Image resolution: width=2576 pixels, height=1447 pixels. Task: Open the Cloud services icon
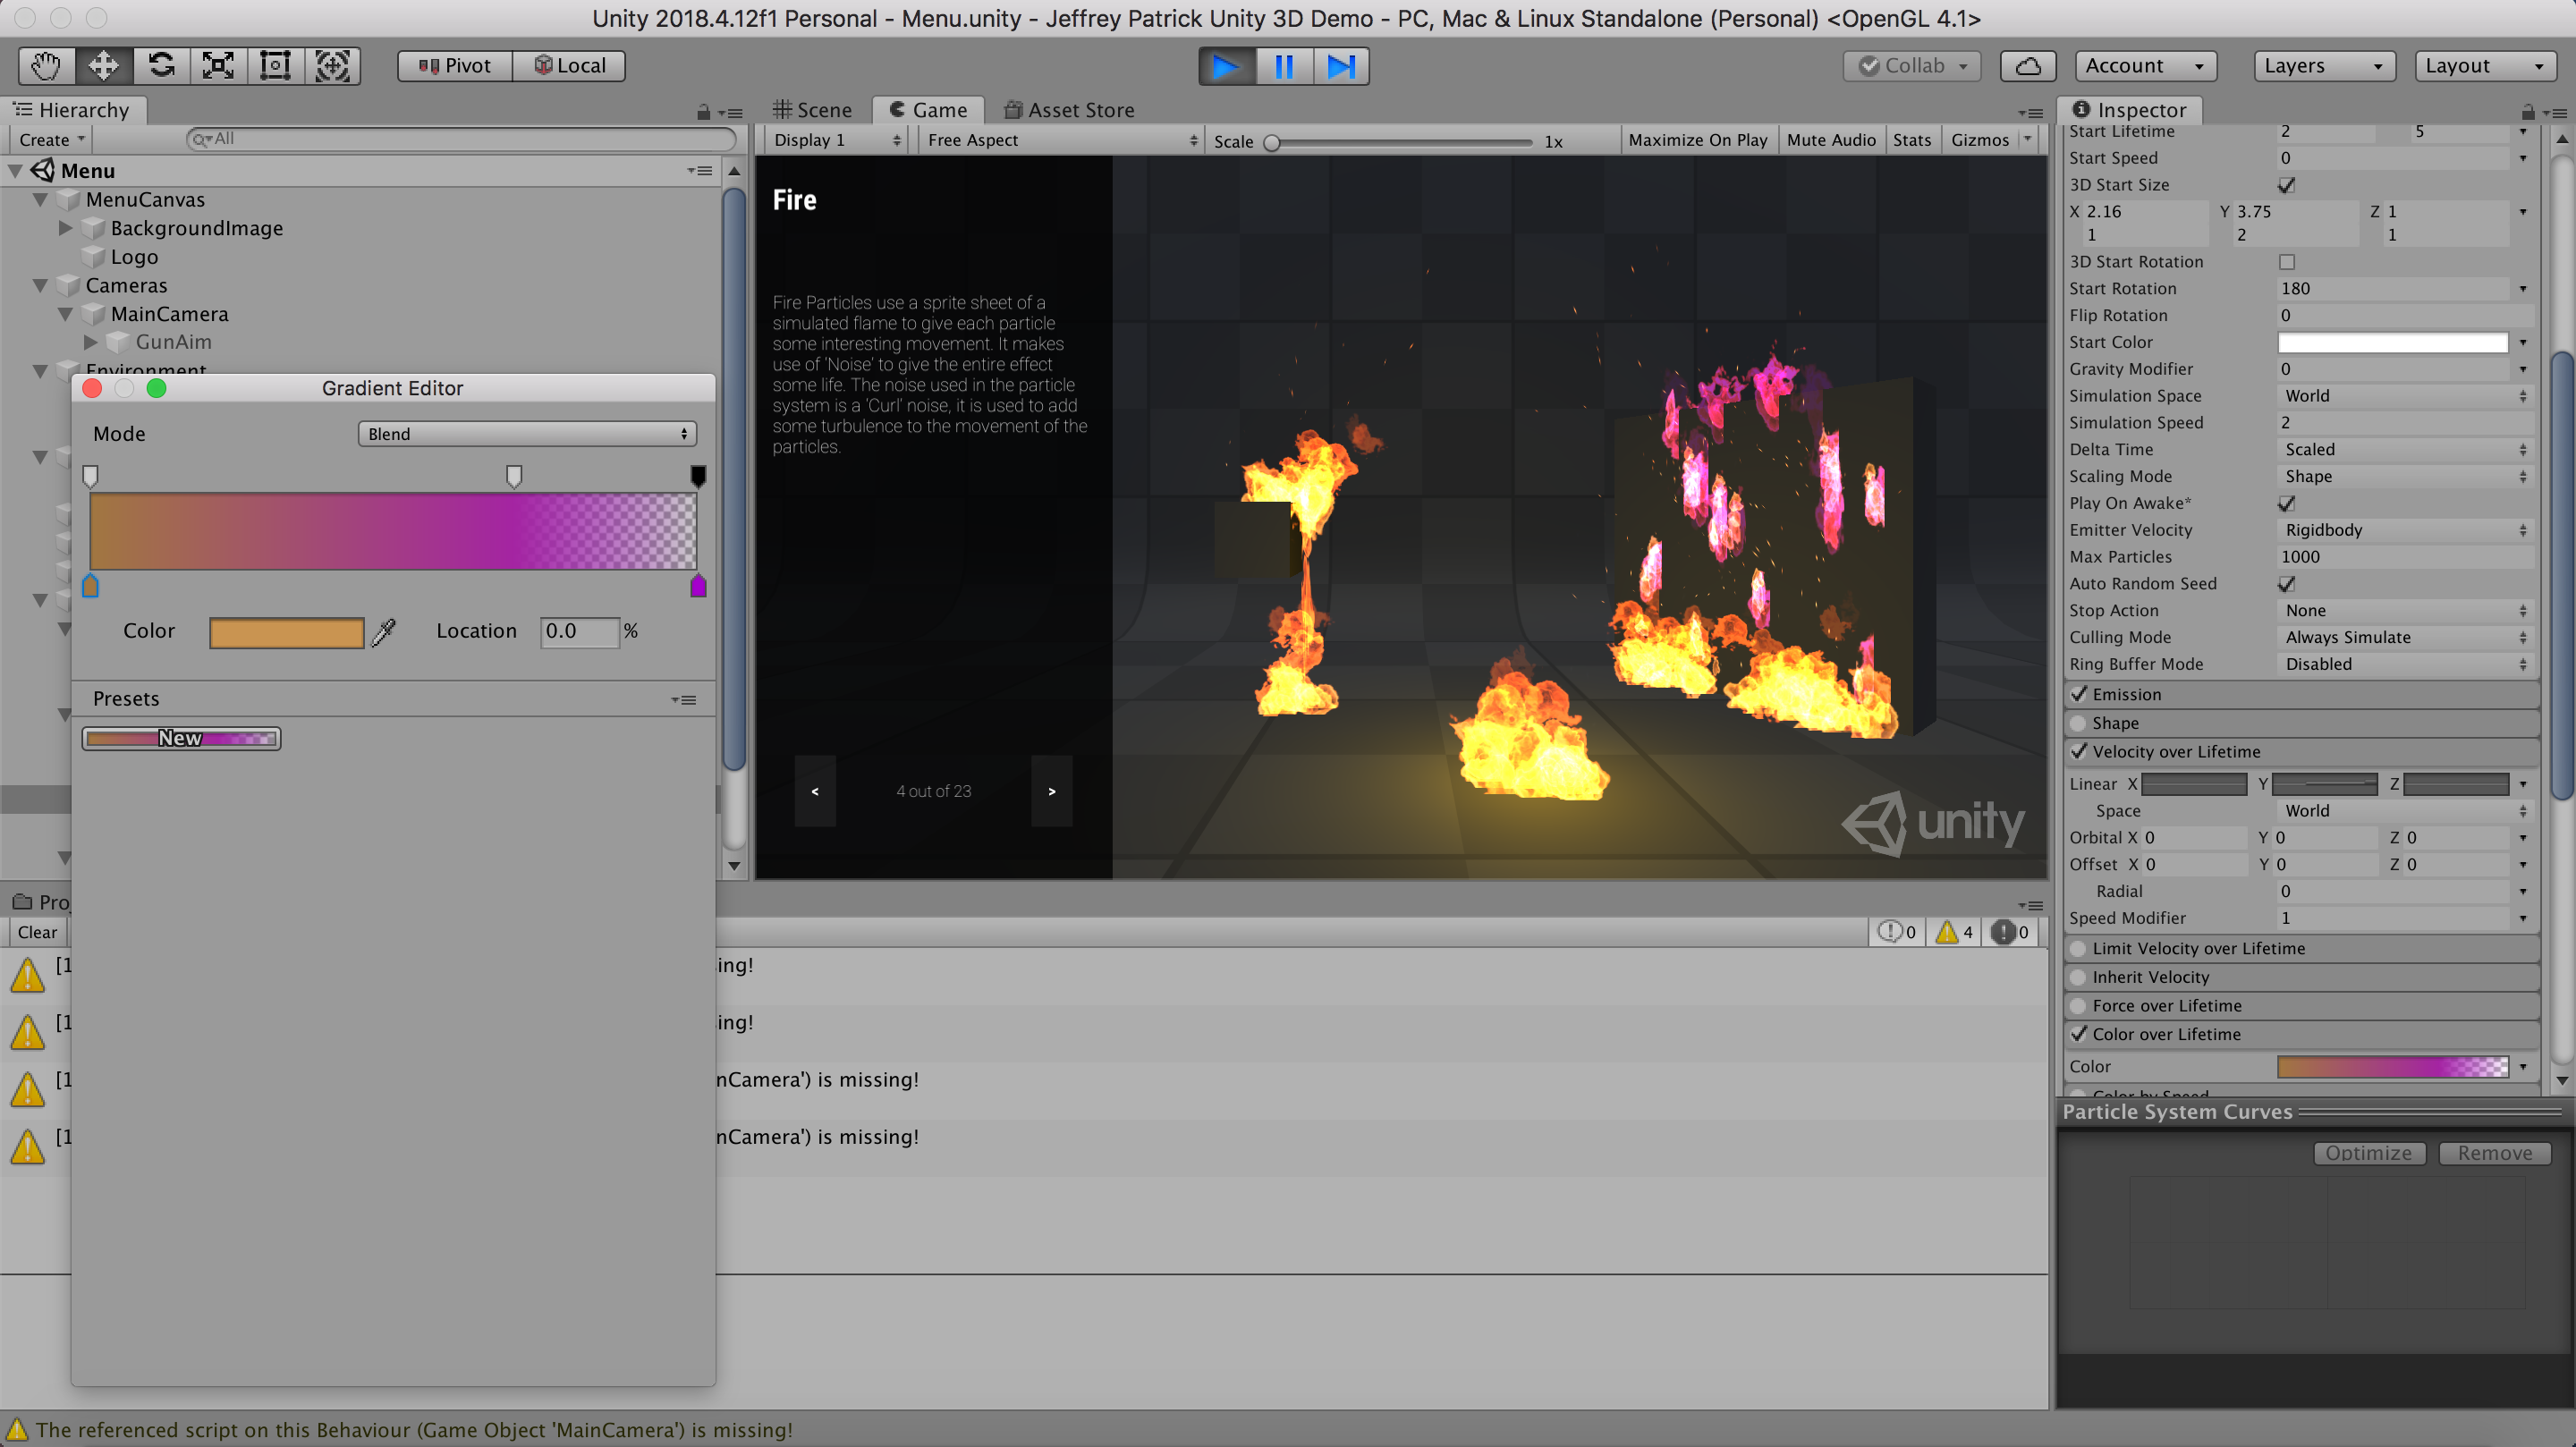pos(2027,66)
